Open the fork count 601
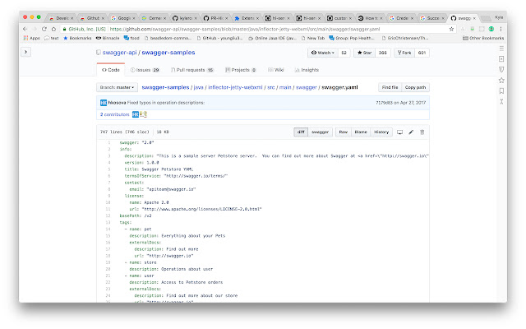Image resolution: width=526 pixels, height=329 pixels. (422, 53)
